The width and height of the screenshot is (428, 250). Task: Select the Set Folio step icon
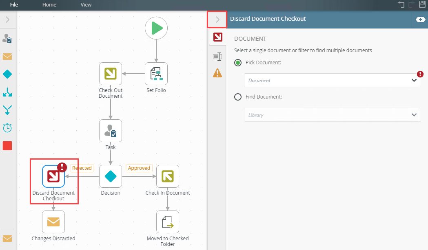(156, 74)
